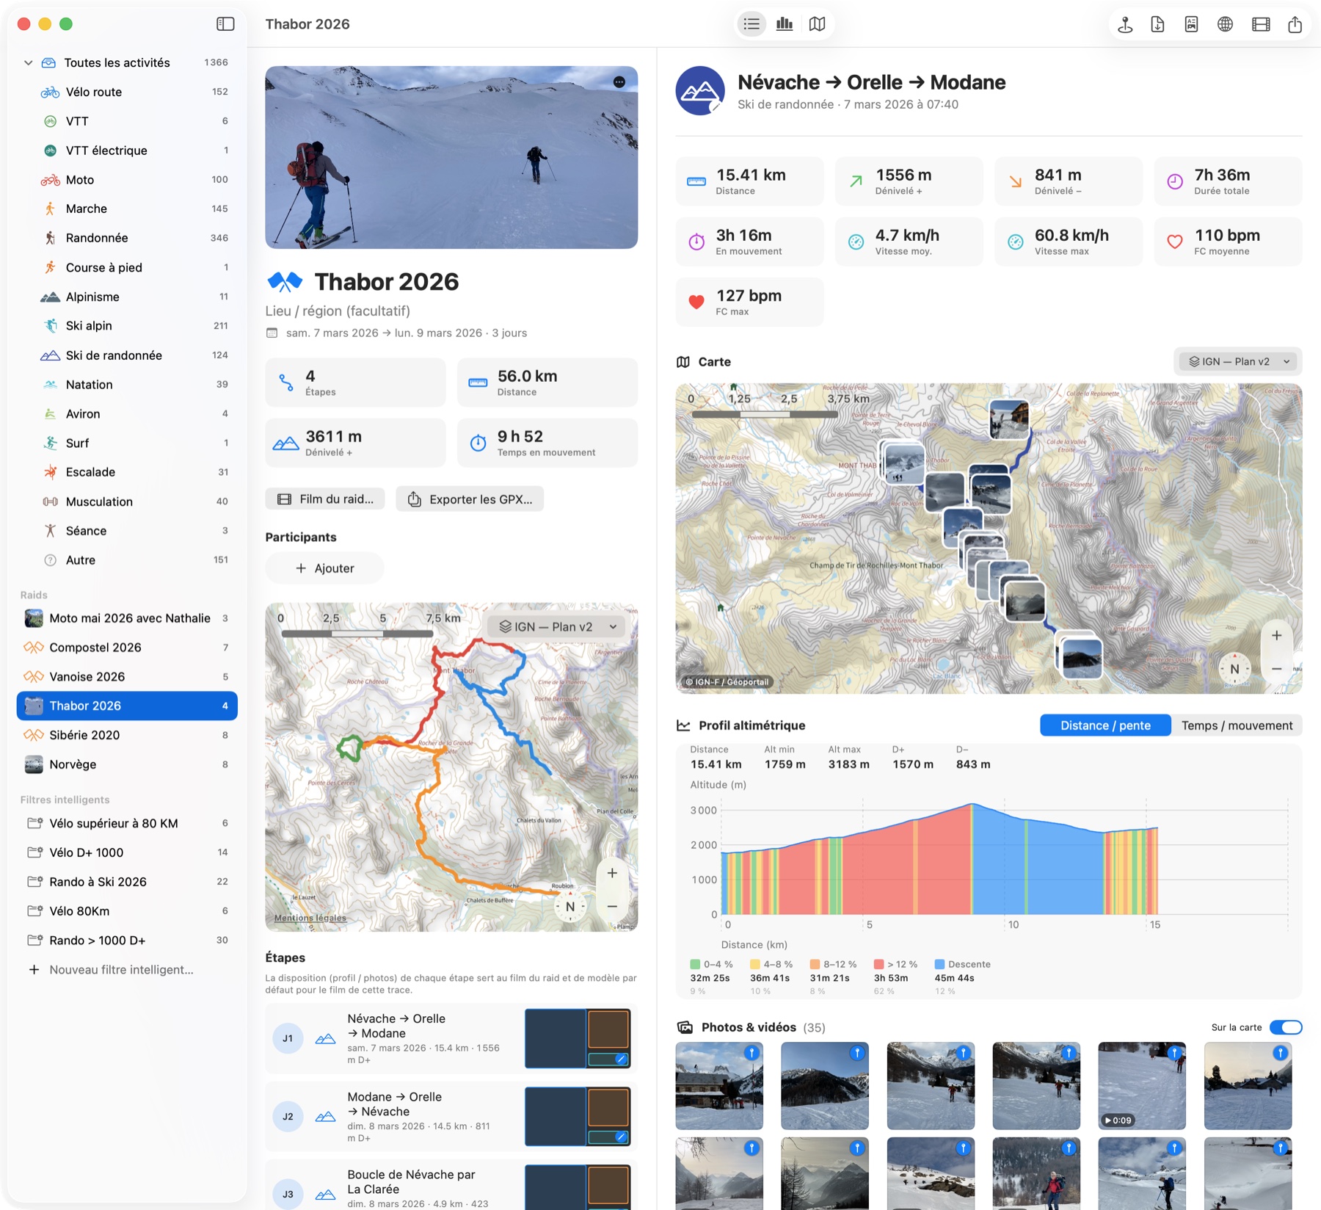Screen dimensions: 1321x1210
Task: Click Exporter les GPX button
Action: point(470,499)
